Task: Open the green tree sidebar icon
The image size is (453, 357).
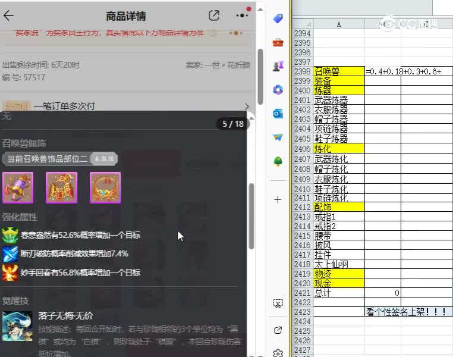Action: pos(278,161)
